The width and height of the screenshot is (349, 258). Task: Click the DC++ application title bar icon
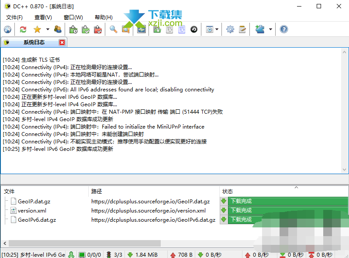click(x=7, y=6)
